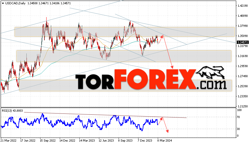This screenshot has width=250, height=144.
Task: Click the 8 Sep 2023 date label
Action: pos(125,141)
